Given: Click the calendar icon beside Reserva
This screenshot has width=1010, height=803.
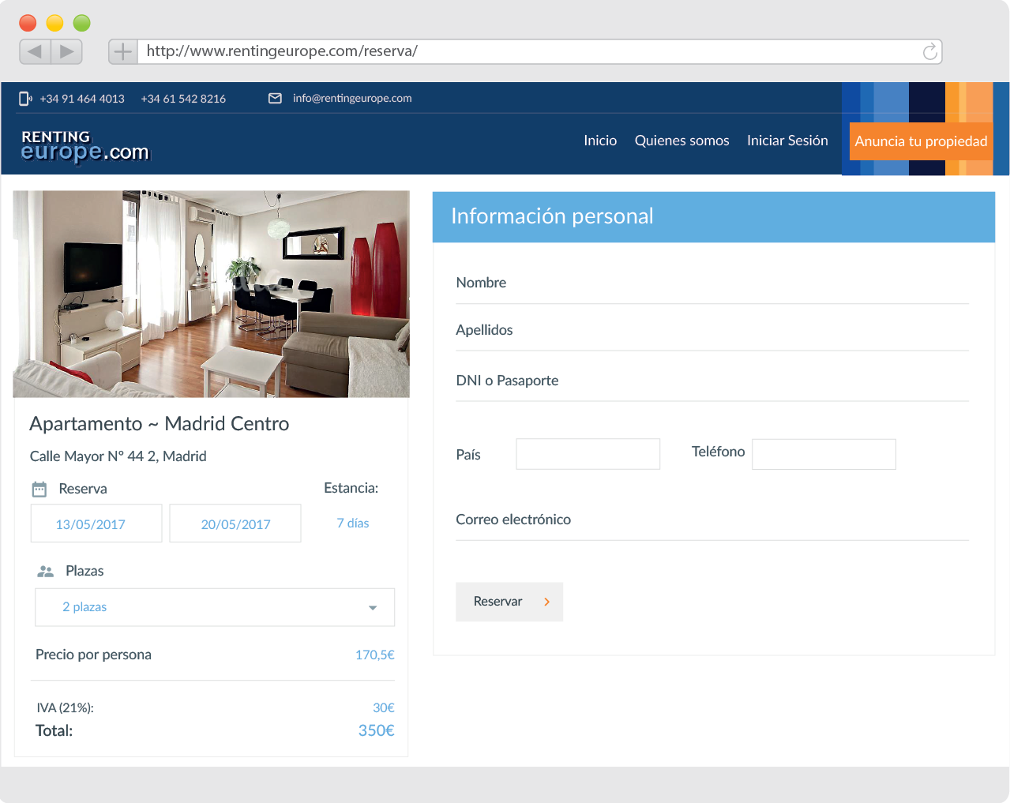Looking at the screenshot, I should [x=39, y=490].
